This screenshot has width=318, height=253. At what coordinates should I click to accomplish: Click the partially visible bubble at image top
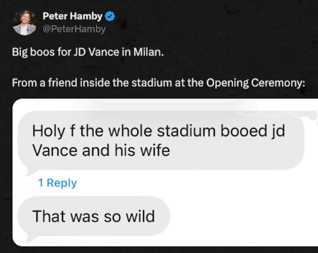pos(168,101)
